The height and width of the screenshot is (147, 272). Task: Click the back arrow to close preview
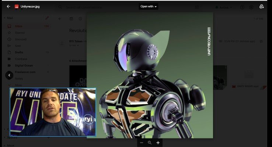coord(8,7)
